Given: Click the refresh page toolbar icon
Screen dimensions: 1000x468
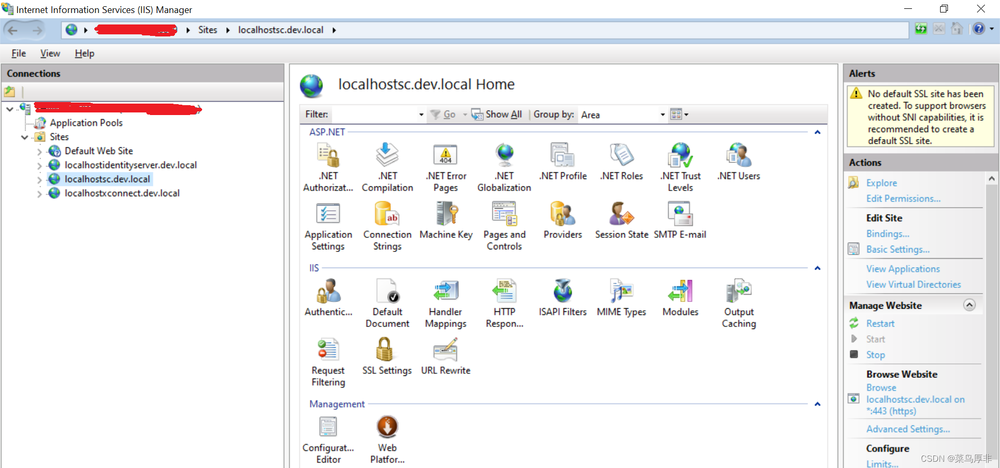Looking at the screenshot, I should click(921, 29).
